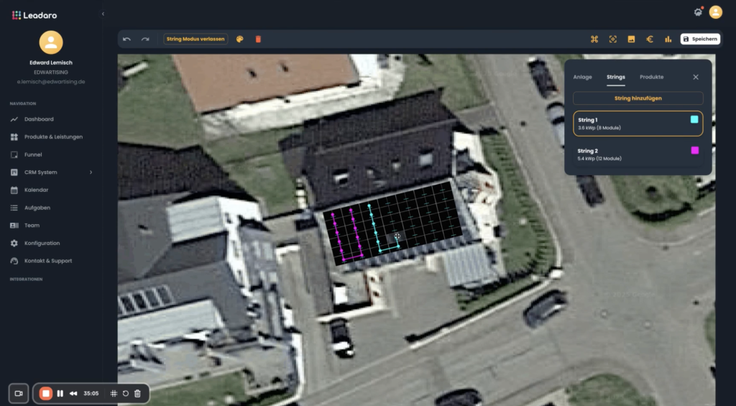Toggle the camera in the recorder bar
736x406 pixels.
click(19, 393)
